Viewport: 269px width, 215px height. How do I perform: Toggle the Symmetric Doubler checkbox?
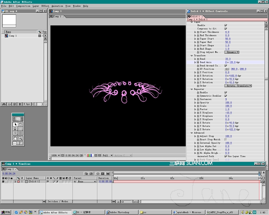[226, 96]
